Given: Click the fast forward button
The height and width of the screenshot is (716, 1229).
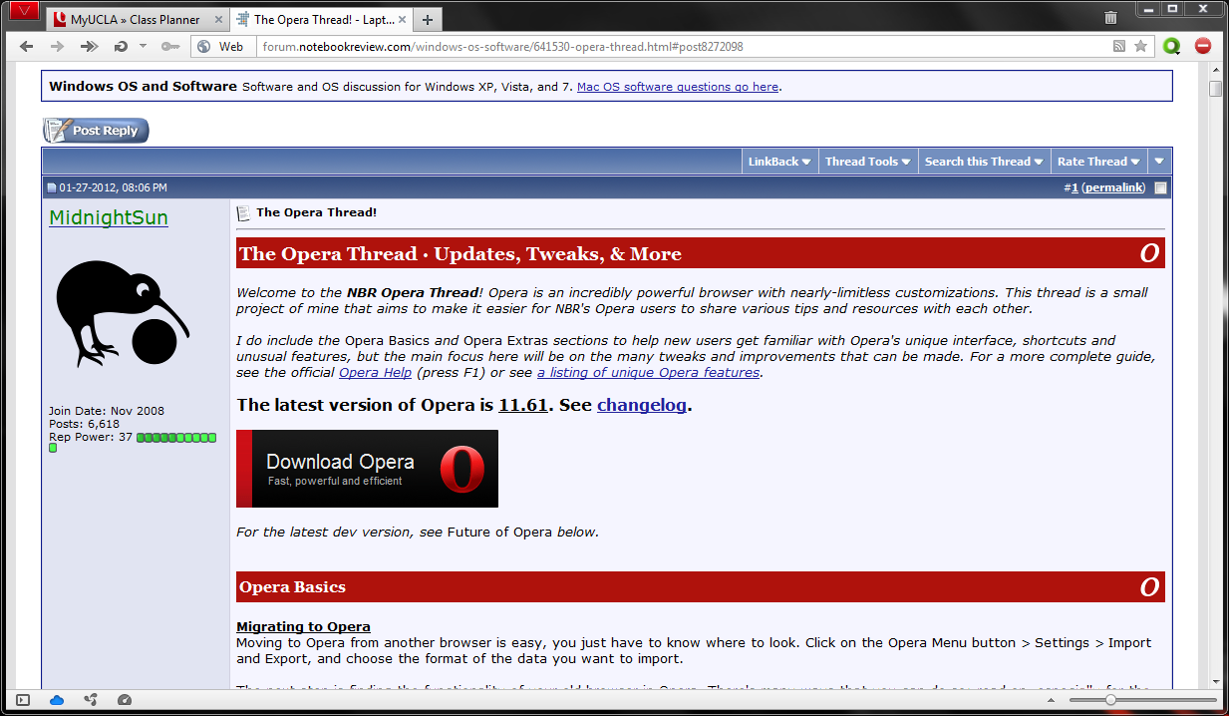Looking at the screenshot, I should 90,46.
